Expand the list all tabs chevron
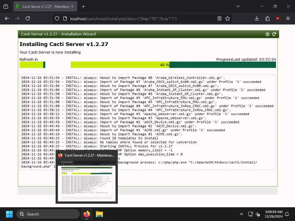 coord(238,6)
